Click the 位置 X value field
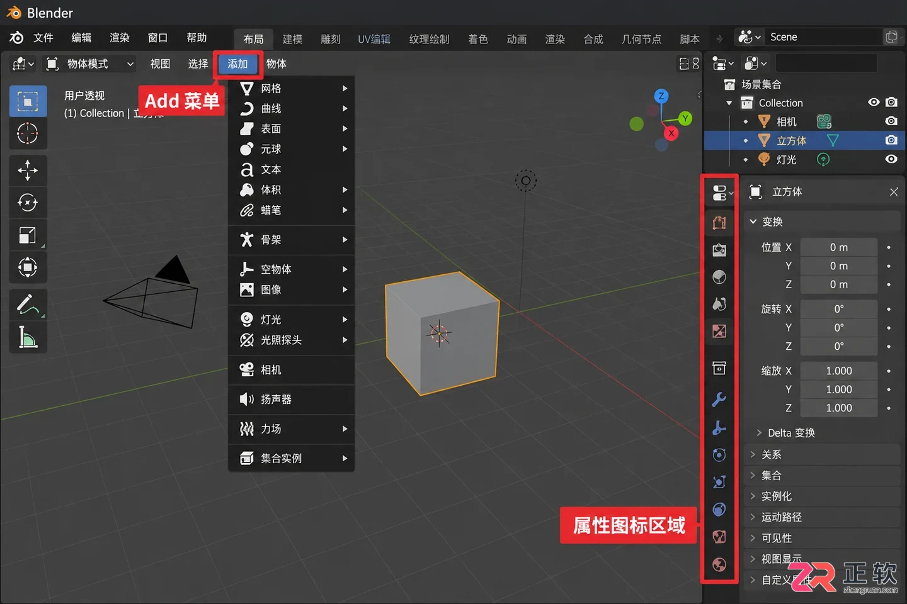This screenshot has height=604, width=907. [x=839, y=247]
